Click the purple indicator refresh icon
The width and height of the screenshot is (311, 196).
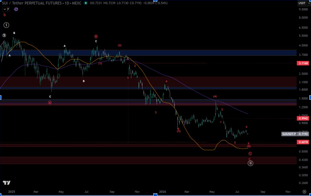16,9
